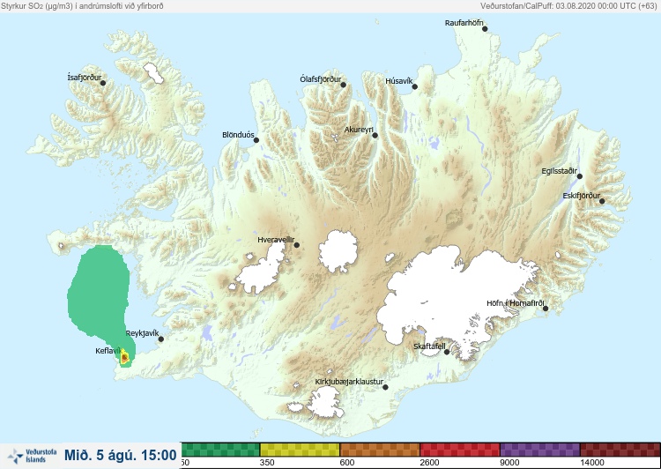Click the green 50 legend swatch
This screenshot has height=469, width=661.
pos(220,450)
